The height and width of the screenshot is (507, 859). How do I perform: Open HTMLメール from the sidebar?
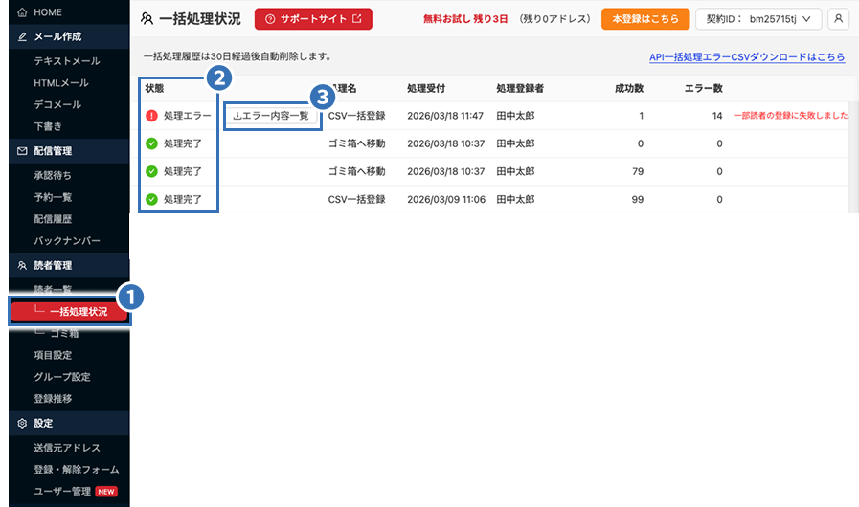point(61,83)
